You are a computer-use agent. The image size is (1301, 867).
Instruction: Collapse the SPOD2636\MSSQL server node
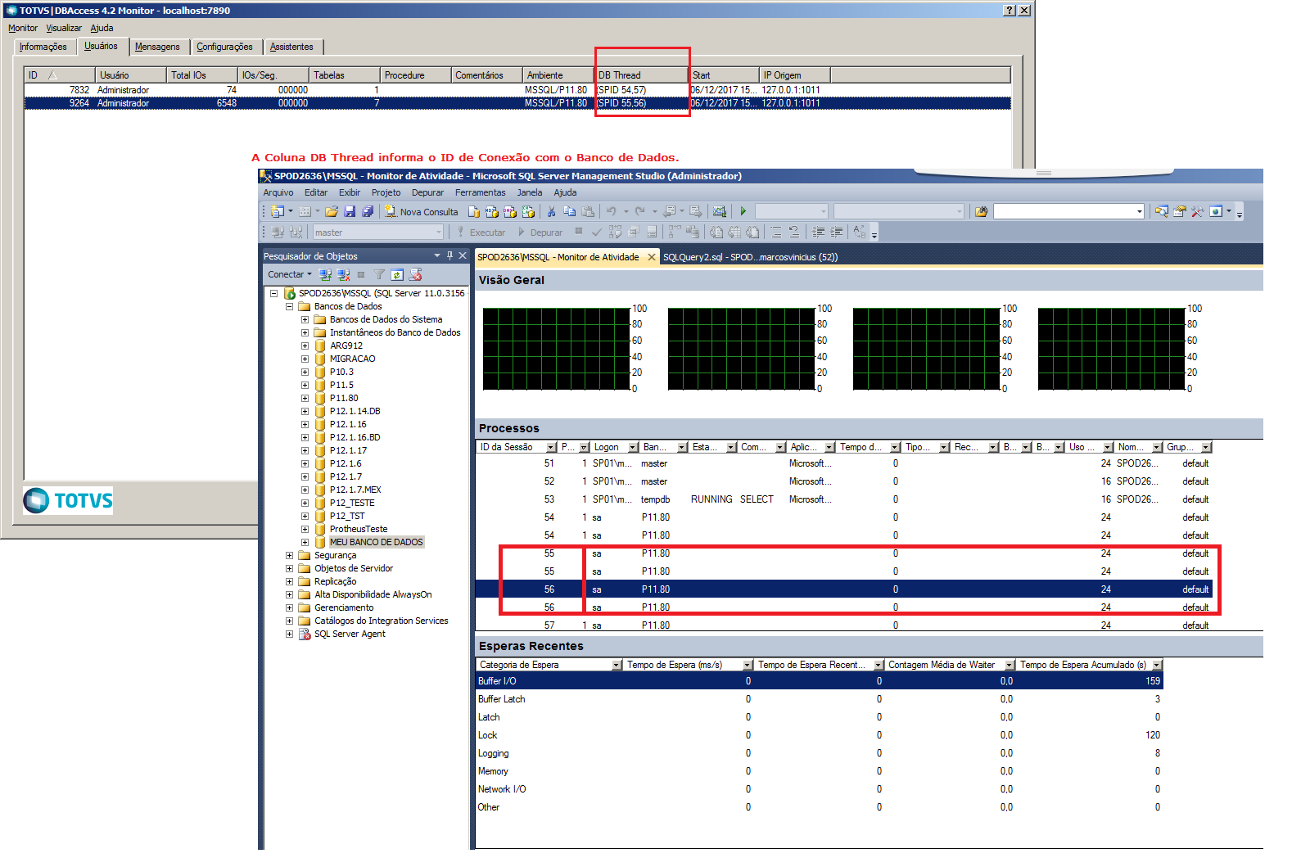coord(273,293)
